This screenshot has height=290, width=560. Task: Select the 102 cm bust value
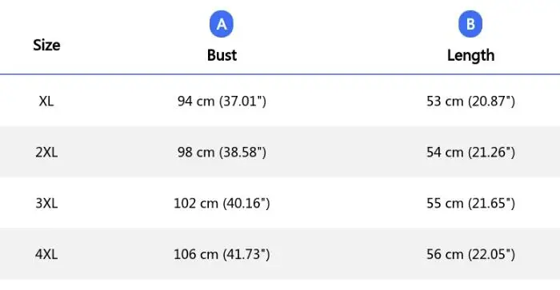coord(222,204)
